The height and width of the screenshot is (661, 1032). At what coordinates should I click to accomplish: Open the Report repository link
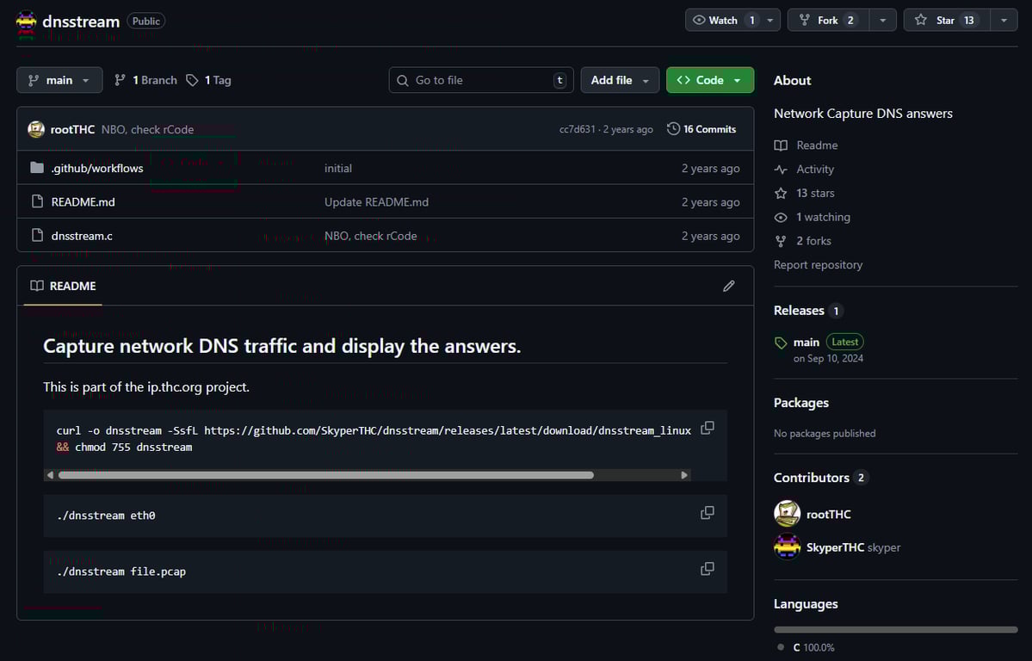817,264
